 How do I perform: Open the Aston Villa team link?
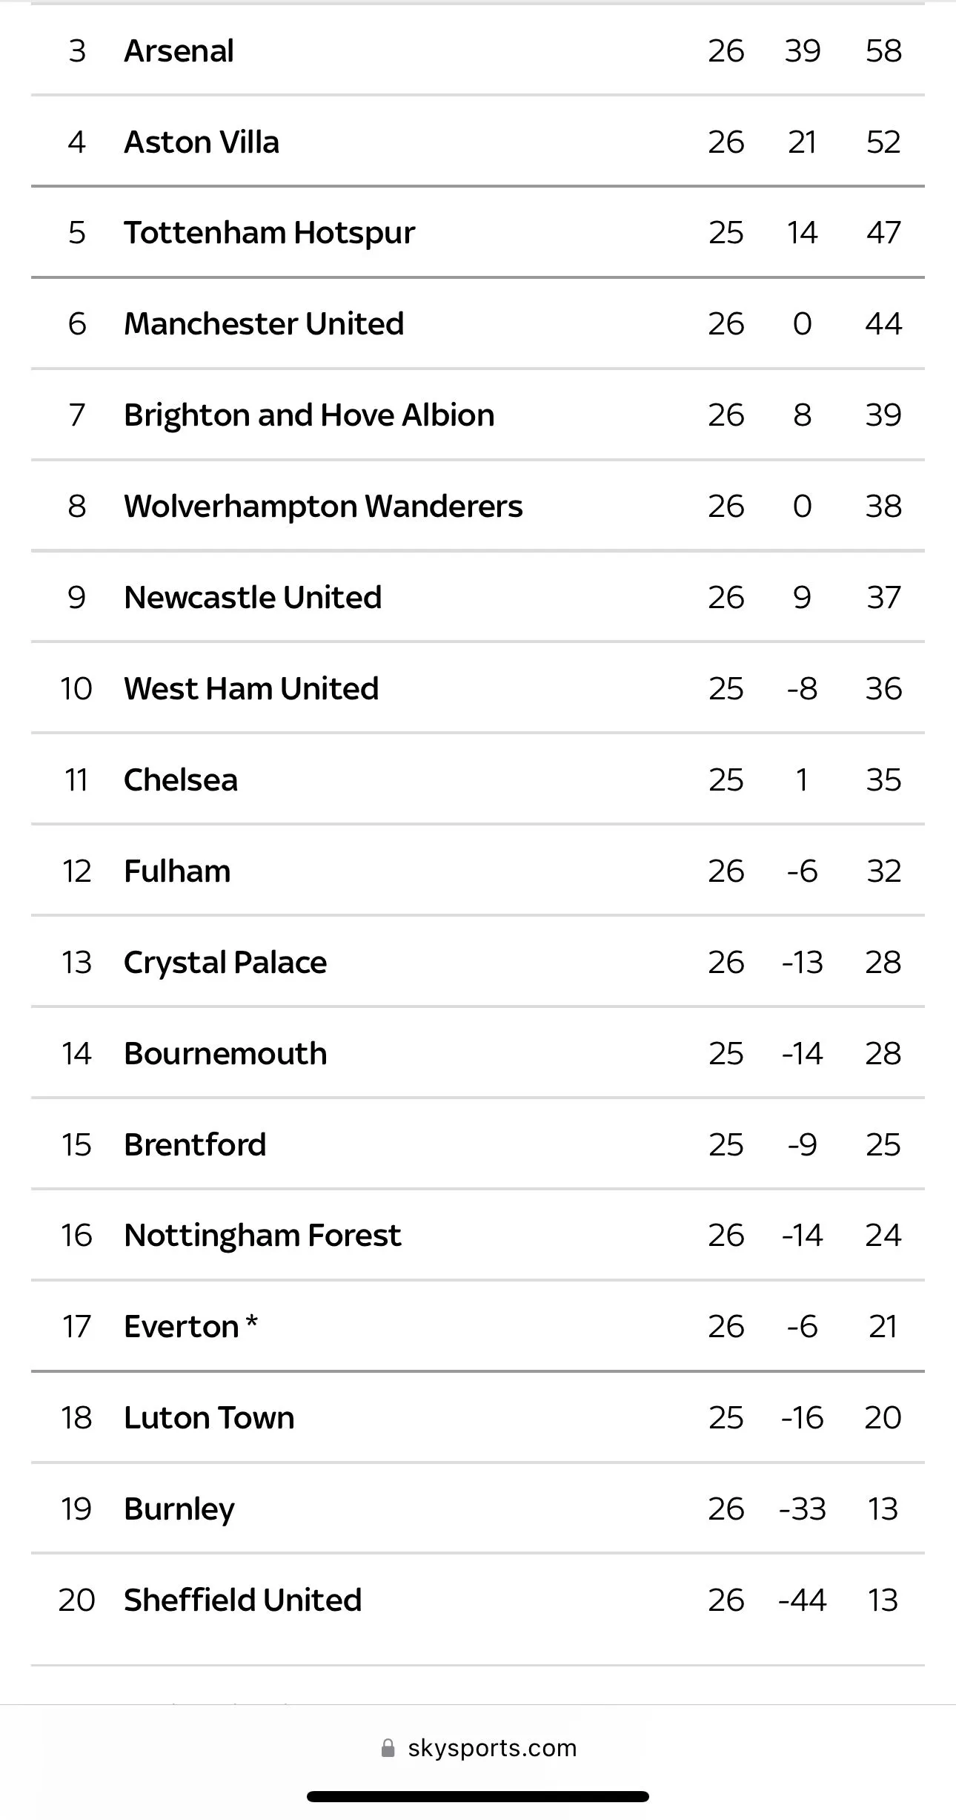coord(202,142)
